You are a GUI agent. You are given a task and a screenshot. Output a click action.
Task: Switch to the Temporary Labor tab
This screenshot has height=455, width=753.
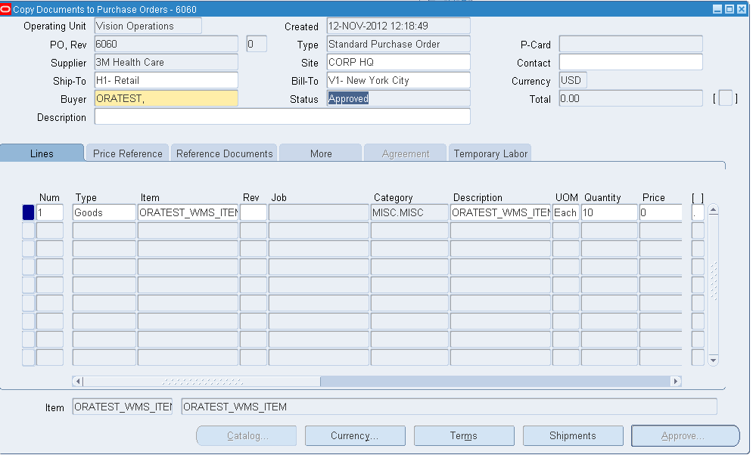[x=490, y=152]
